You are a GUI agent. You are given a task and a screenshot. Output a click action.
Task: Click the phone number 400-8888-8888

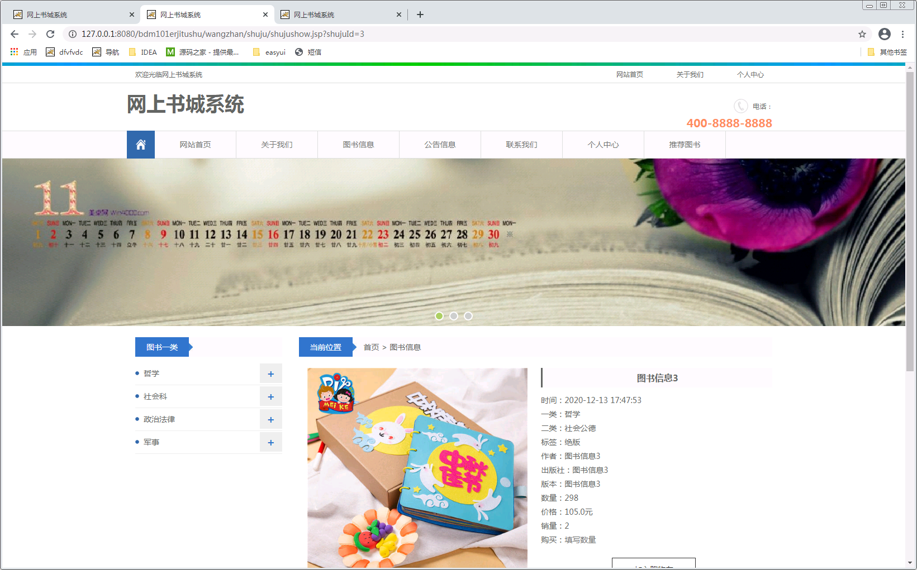click(x=729, y=123)
